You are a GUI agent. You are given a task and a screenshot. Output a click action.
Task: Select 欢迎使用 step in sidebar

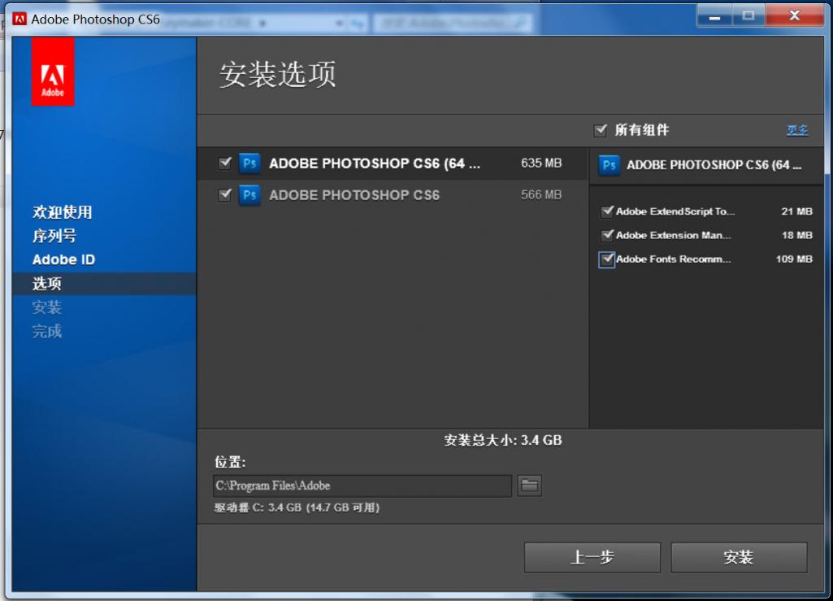pos(63,212)
